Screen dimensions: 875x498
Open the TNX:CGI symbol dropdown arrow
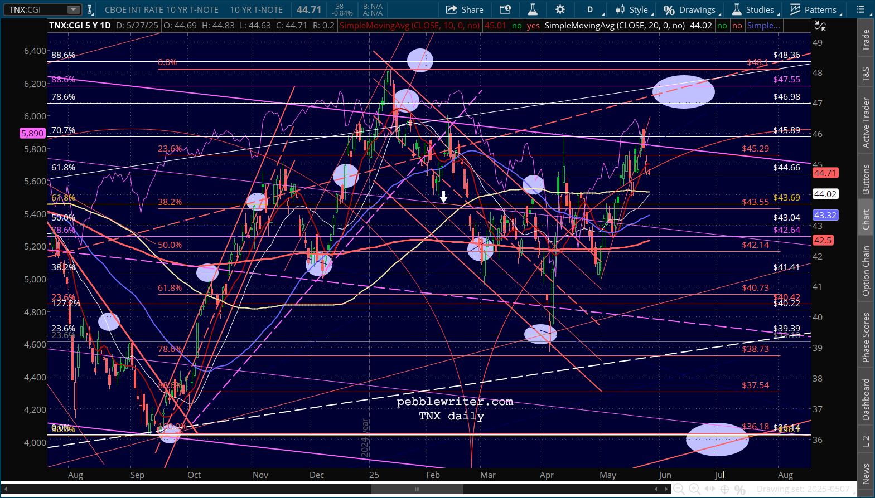[x=74, y=9]
